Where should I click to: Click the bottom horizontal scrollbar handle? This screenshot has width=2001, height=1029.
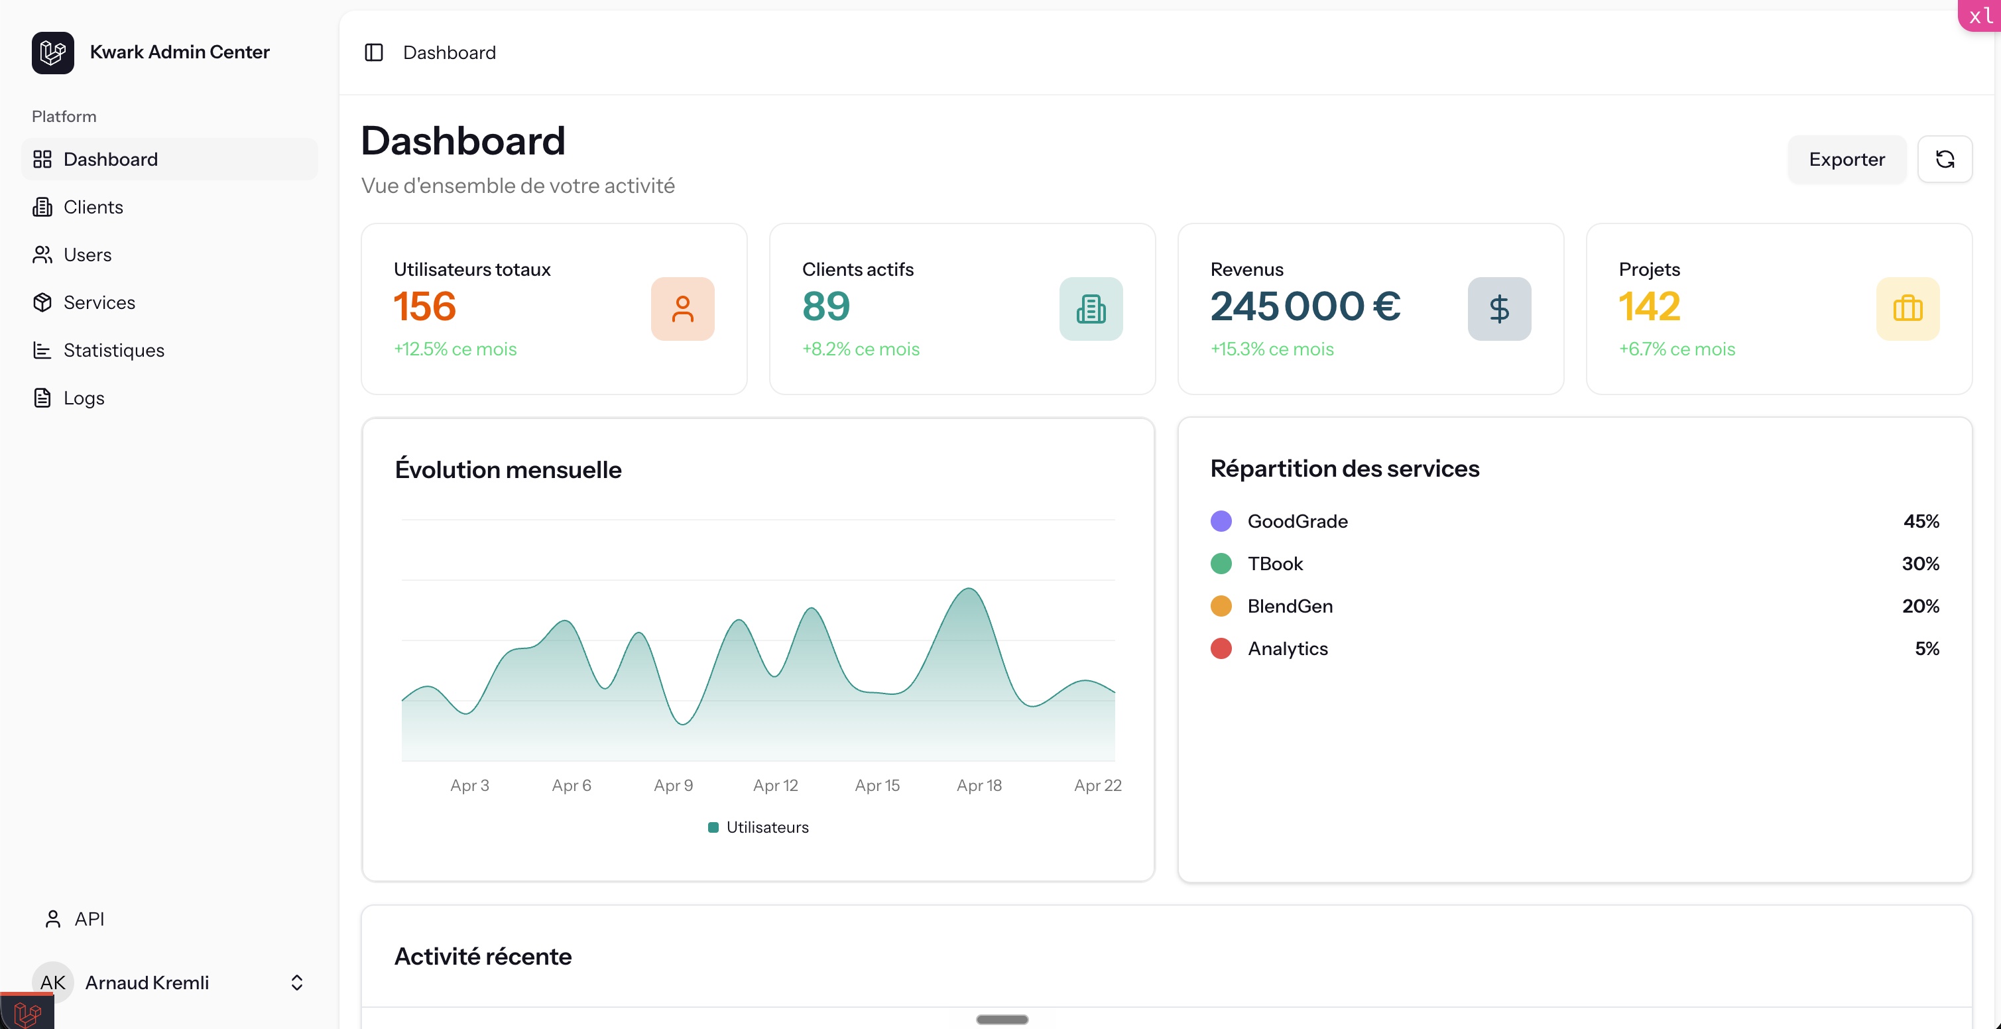tap(1002, 1019)
